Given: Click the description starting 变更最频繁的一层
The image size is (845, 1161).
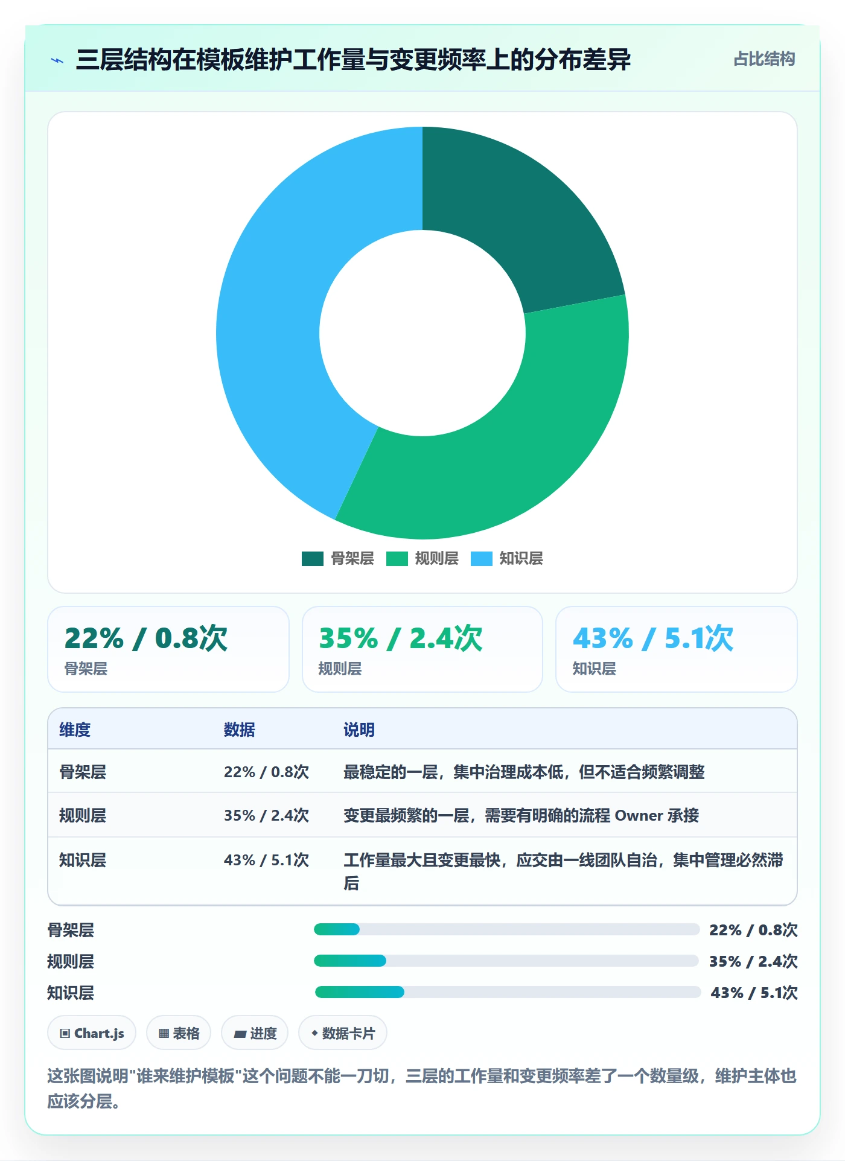Looking at the screenshot, I should (x=521, y=815).
